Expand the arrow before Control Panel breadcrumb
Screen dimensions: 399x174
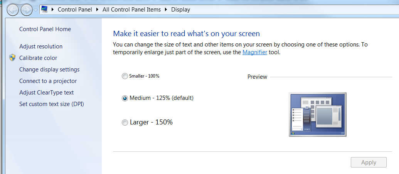coord(53,10)
